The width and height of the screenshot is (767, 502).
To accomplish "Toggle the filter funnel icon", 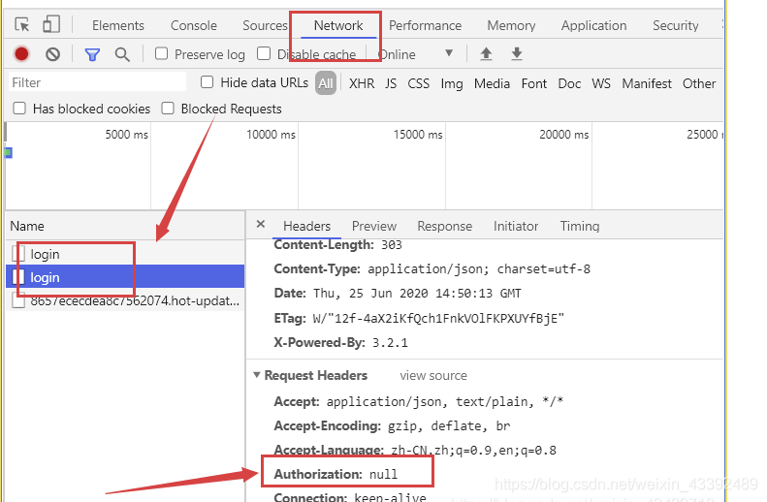I will pyautogui.click(x=92, y=54).
